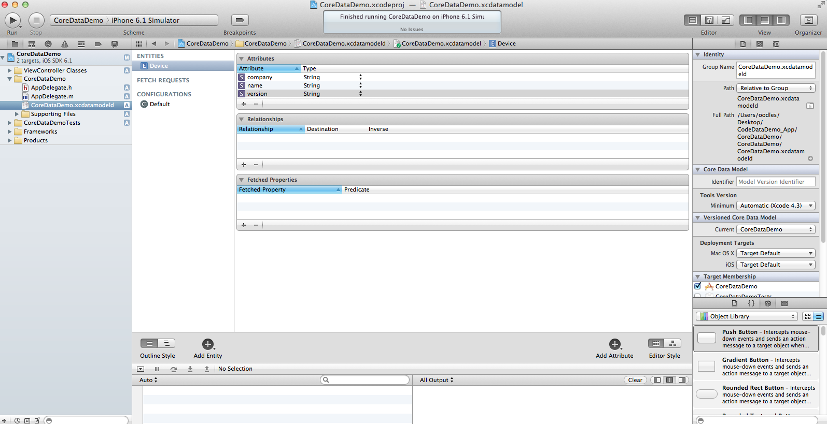The width and height of the screenshot is (827, 424).
Task: Open the Search navigator
Action: tap(48, 44)
